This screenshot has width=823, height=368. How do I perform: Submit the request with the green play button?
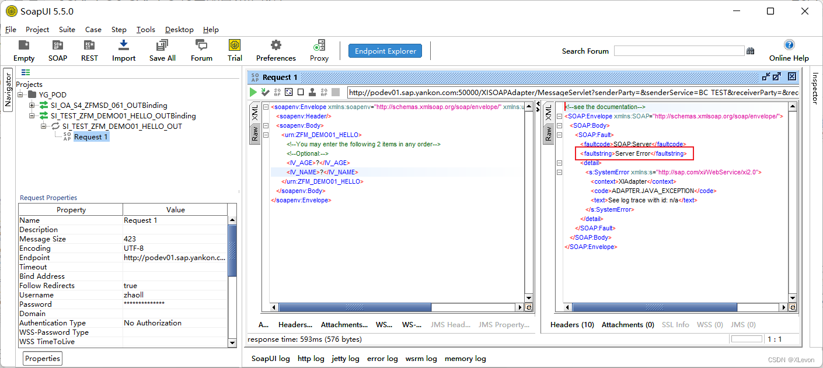[253, 92]
